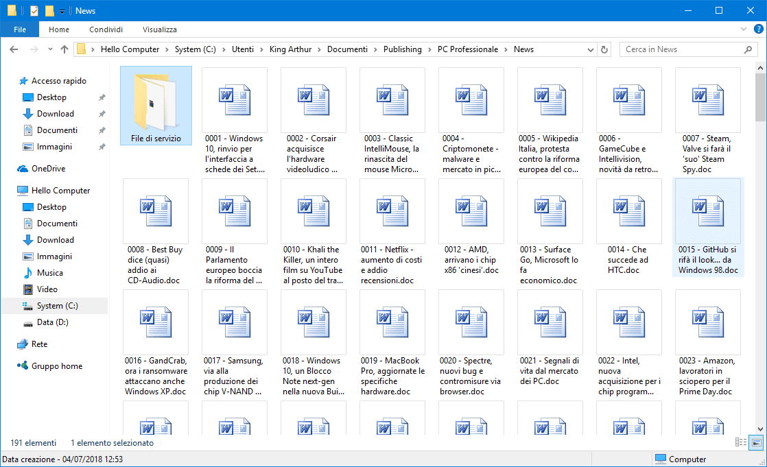Open OneDrive in the navigation pane
This screenshot has width=767, height=467.
click(48, 169)
